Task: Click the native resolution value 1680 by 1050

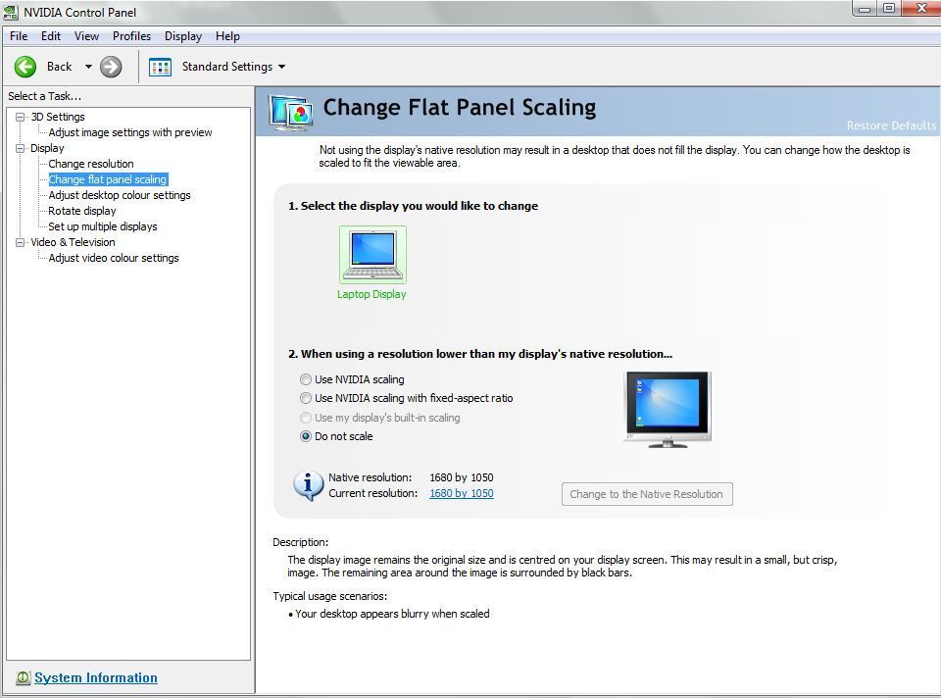Action: tap(462, 477)
